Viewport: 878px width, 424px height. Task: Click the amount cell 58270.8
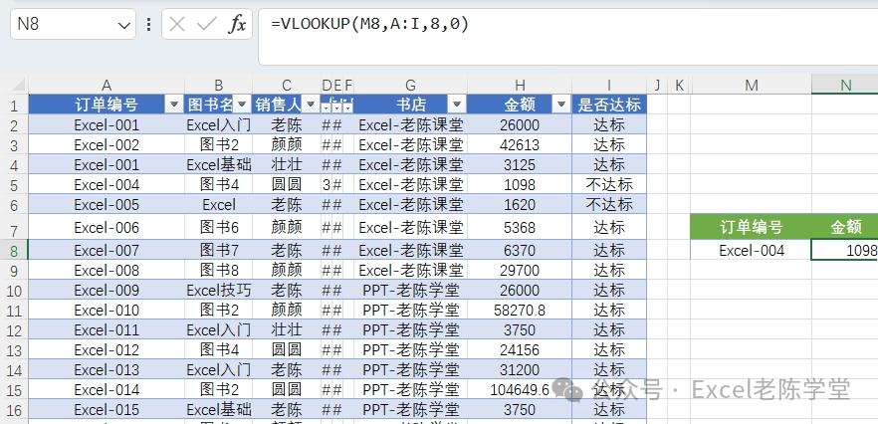[520, 310]
